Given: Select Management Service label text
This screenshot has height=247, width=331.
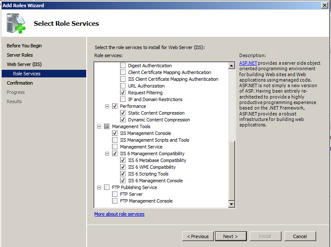Looking at the screenshot, I should click(141, 147).
